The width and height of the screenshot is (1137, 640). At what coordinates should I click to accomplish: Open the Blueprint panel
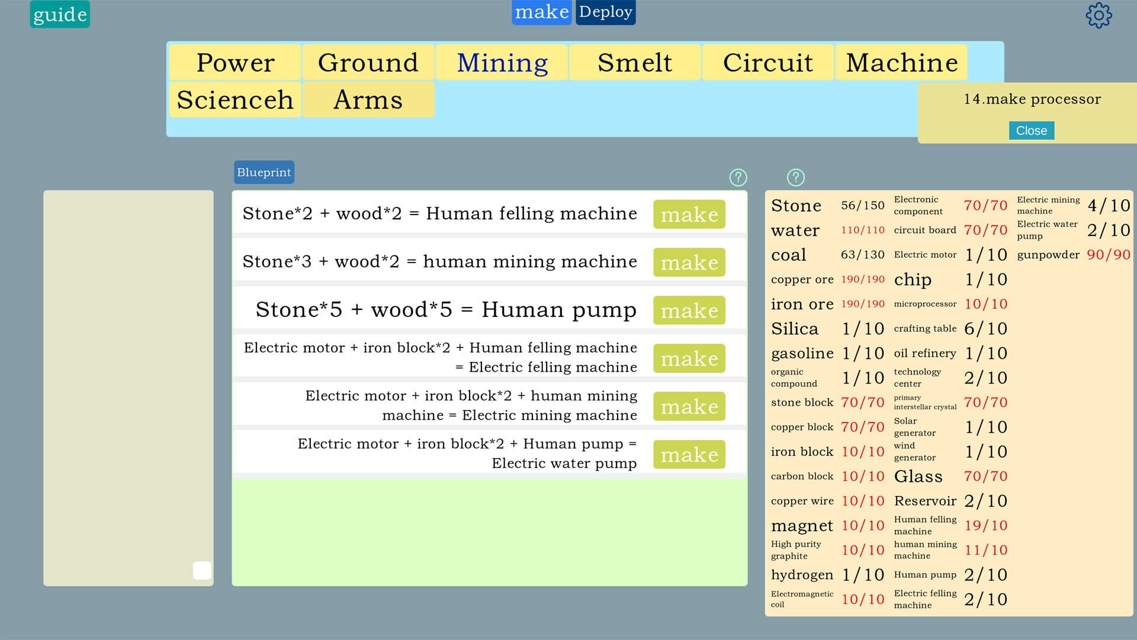(x=264, y=172)
